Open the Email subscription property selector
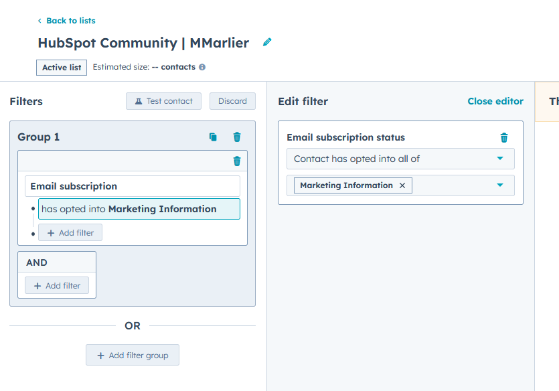559x391 pixels. (132, 185)
